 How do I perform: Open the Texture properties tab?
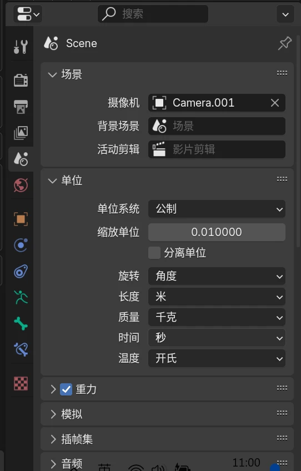pyautogui.click(x=21, y=383)
